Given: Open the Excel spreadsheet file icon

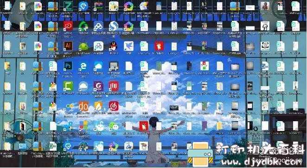Looking at the screenshot, I should pyautogui.click(x=53, y=146).
